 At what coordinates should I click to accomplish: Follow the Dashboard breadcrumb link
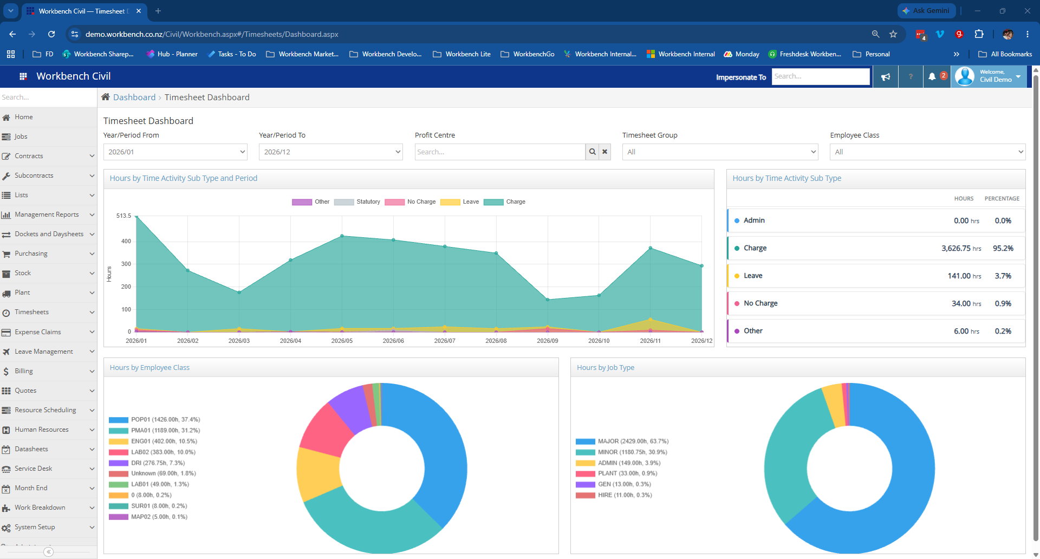pyautogui.click(x=134, y=97)
